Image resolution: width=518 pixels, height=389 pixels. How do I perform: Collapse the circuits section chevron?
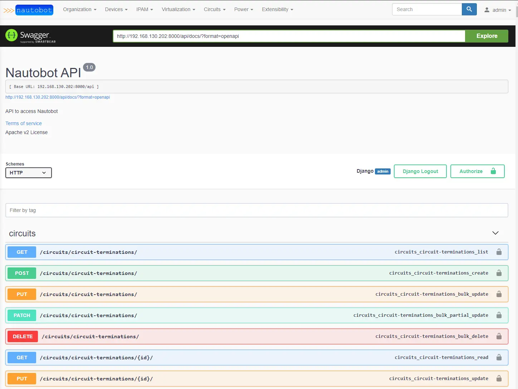tap(495, 233)
